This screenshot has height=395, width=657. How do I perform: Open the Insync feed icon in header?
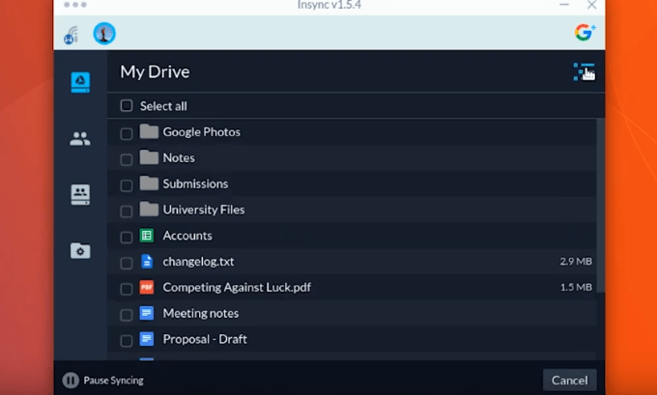click(x=71, y=35)
